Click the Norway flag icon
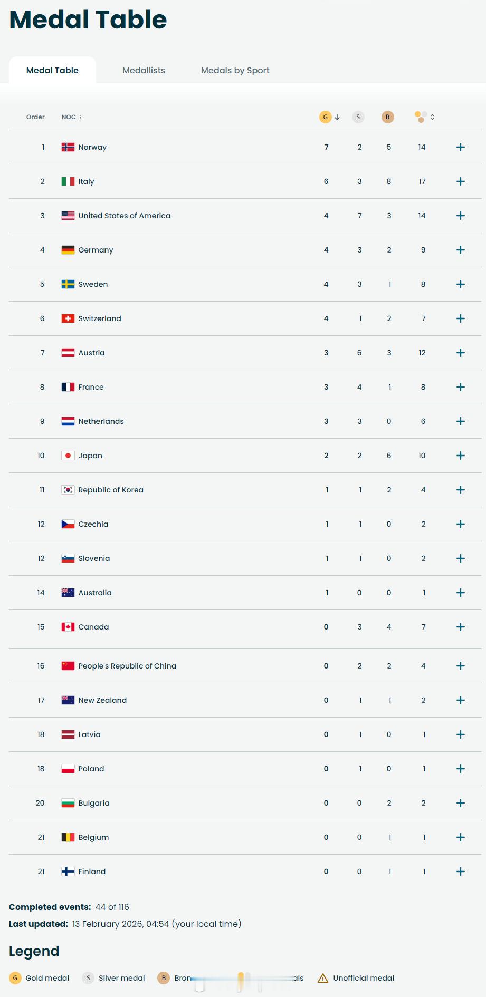The width and height of the screenshot is (486, 997). [68, 147]
